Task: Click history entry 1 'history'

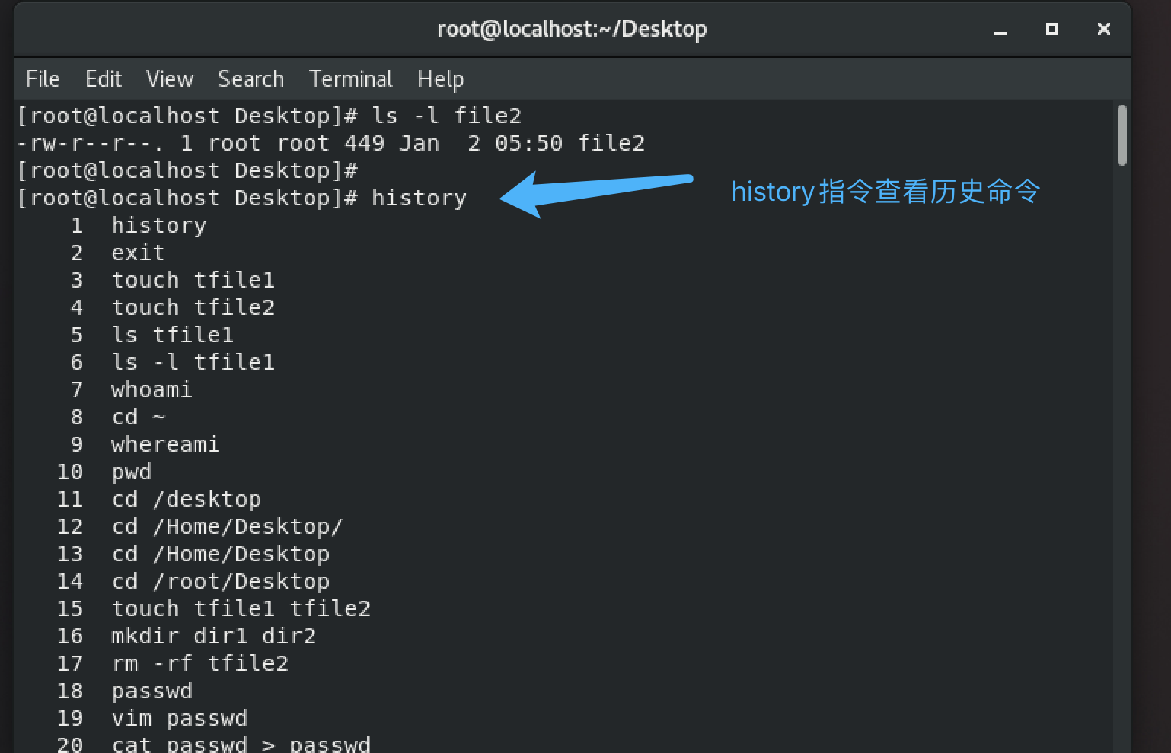Action: pyautogui.click(x=158, y=224)
